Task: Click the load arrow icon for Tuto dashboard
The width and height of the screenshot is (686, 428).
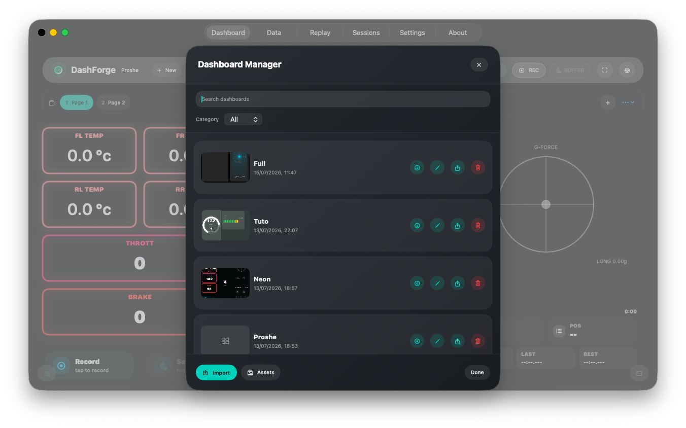Action: click(417, 225)
